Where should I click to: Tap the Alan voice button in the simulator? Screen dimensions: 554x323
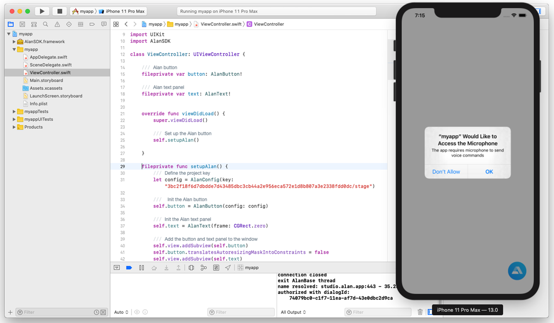(517, 271)
